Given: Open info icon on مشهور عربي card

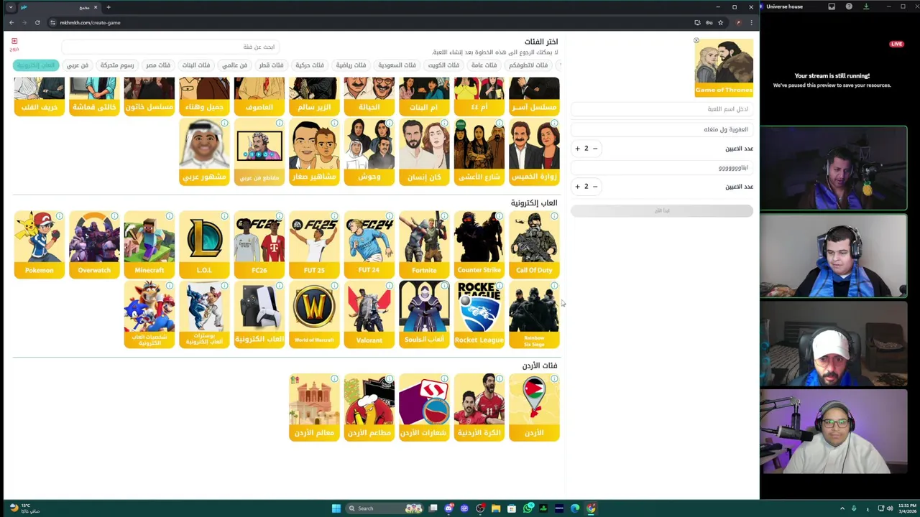Looking at the screenshot, I should [224, 124].
